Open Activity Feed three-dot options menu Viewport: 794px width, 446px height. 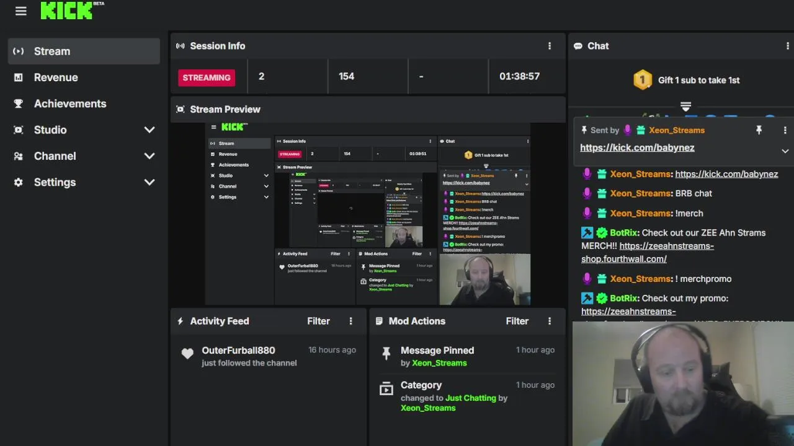[x=350, y=321]
